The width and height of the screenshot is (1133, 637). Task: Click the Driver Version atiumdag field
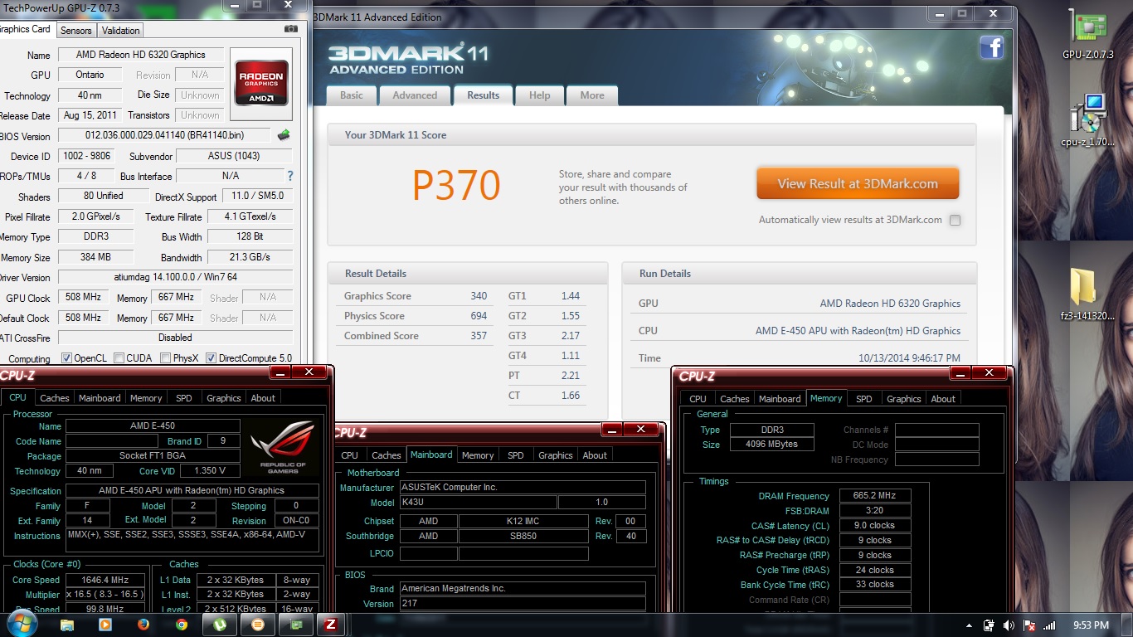(175, 277)
